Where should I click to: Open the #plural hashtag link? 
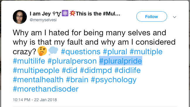[x=115, y=52]
